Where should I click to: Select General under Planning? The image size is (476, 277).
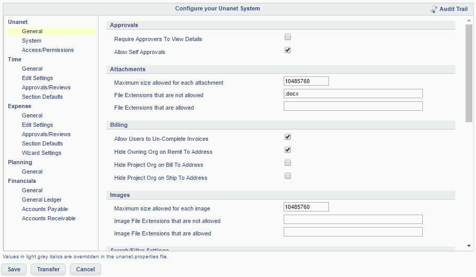coord(32,172)
